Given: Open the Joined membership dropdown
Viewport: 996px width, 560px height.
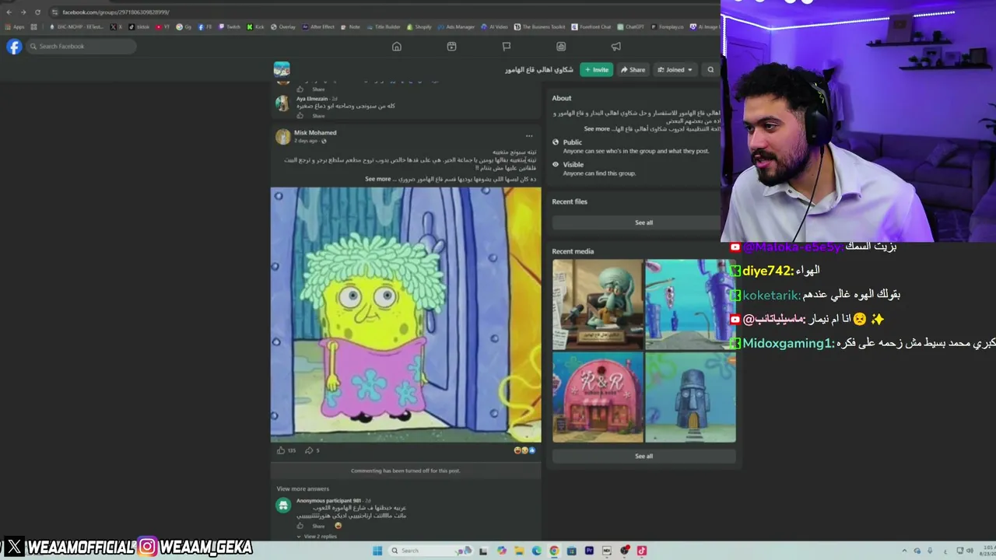Looking at the screenshot, I should tap(675, 70).
